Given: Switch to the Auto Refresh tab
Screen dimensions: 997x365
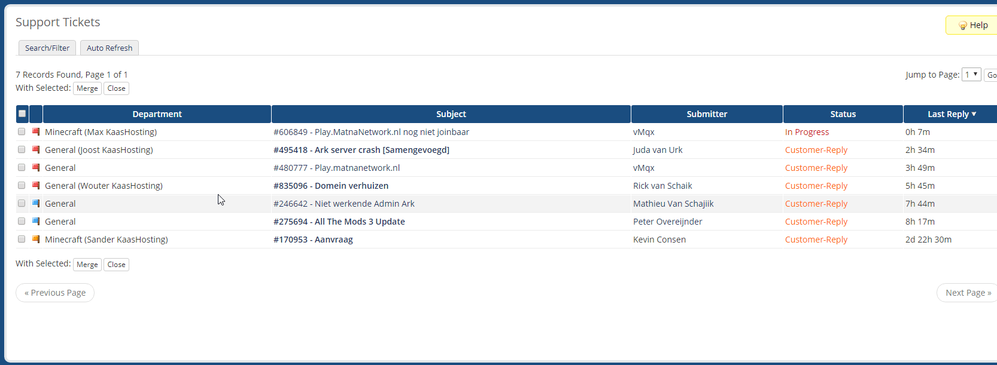Looking at the screenshot, I should 110,48.
